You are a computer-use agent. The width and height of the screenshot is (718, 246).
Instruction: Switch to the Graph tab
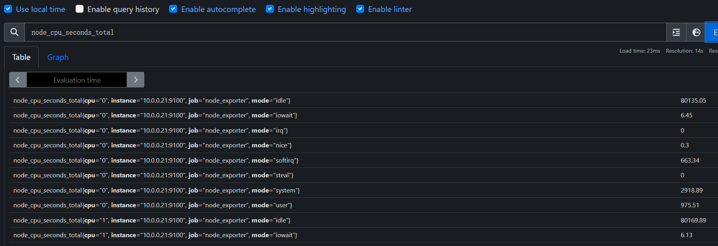58,57
